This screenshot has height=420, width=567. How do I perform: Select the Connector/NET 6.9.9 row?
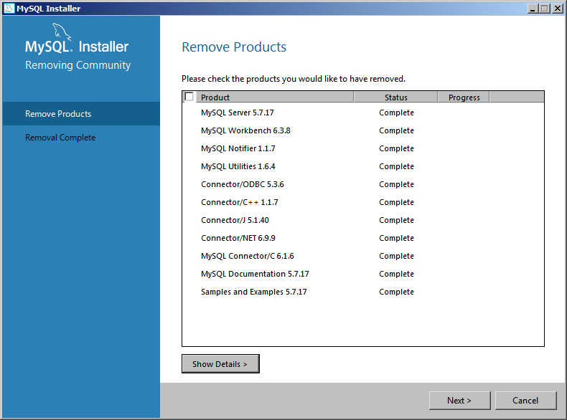point(363,238)
